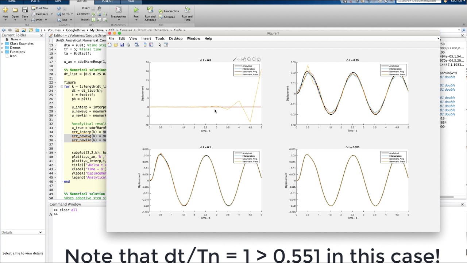Collapse the Details panel chevron
Image resolution: width=467 pixels, height=263 pixels.
tap(40, 232)
